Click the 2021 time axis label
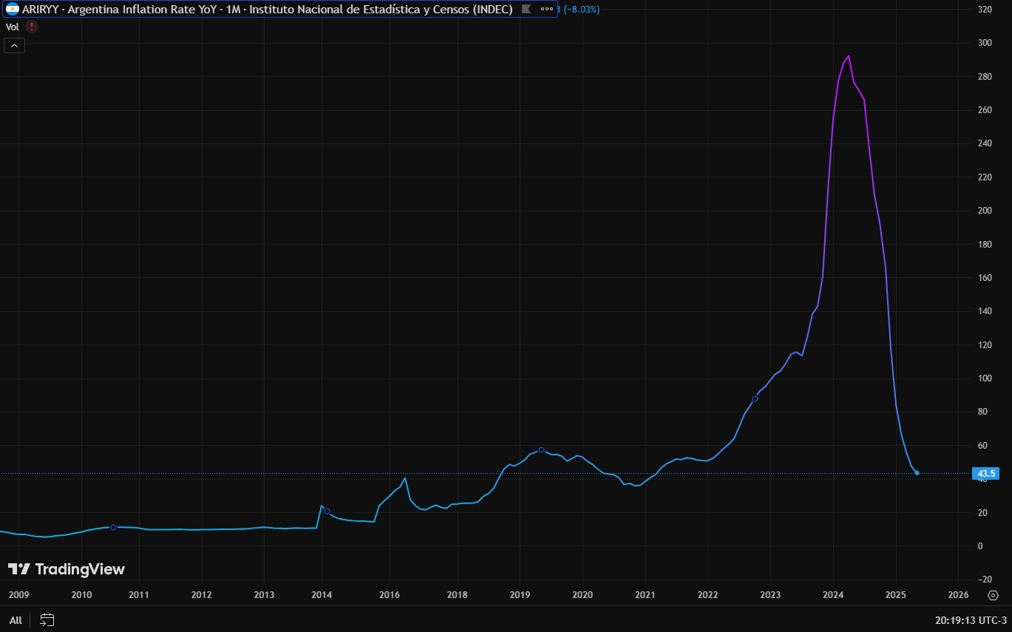 pyautogui.click(x=645, y=595)
